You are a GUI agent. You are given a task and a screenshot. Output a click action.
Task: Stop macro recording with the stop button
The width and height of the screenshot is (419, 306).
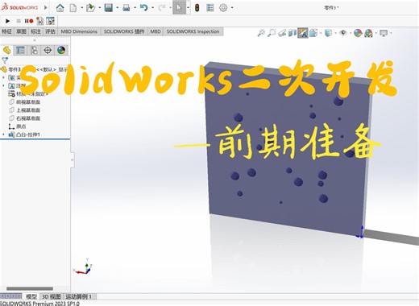pyautogui.click(x=19, y=21)
